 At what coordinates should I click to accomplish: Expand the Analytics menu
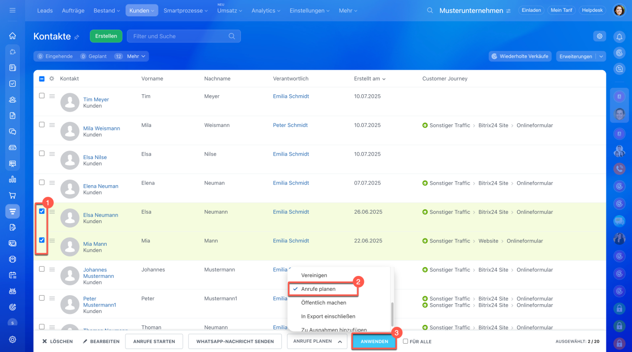pyautogui.click(x=266, y=10)
